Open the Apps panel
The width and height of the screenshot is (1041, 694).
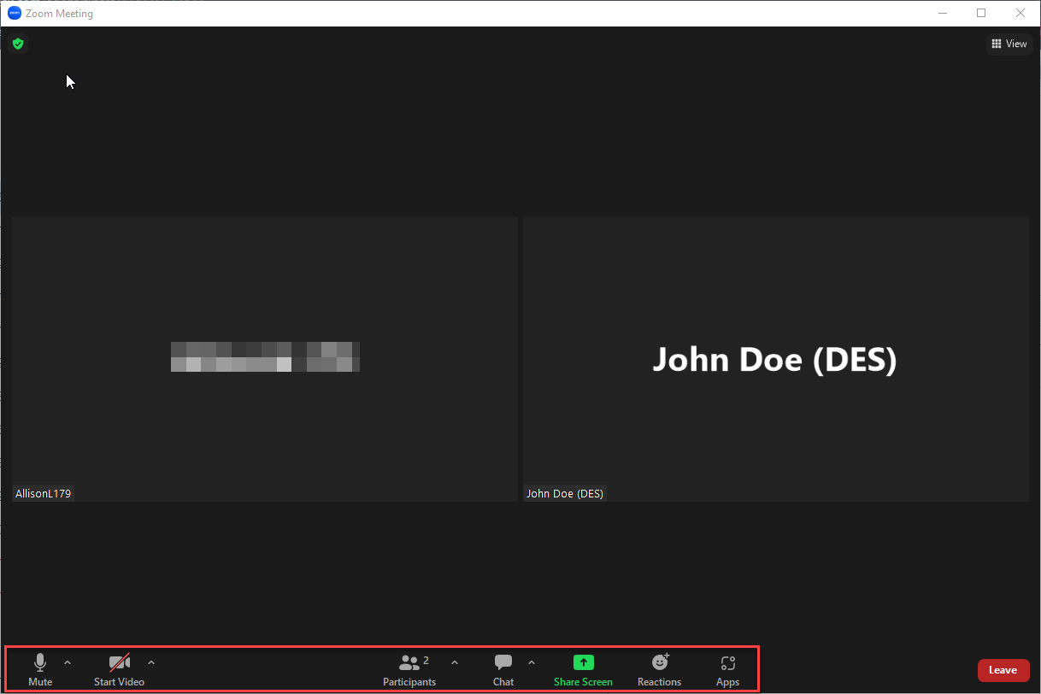click(x=727, y=670)
